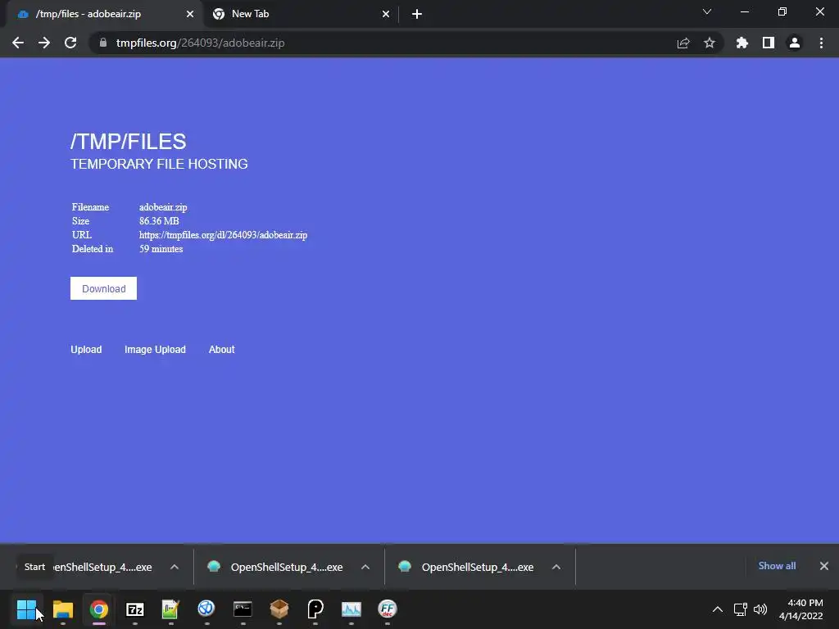Expand options for the first OpenShellSetup download
This screenshot has height=629, width=839.
click(x=175, y=567)
